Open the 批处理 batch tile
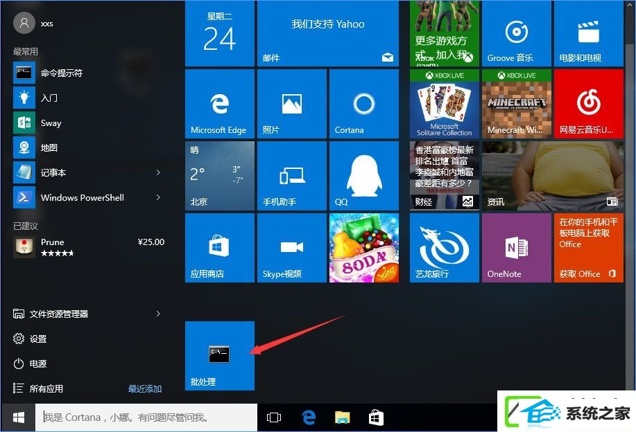The image size is (636, 432). pos(219,355)
